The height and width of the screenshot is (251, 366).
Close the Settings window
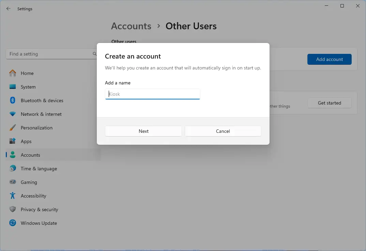(x=357, y=6)
